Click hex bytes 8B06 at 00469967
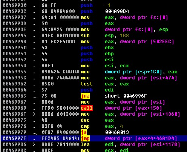The height and width of the screenshot is (152, 187). click(48, 102)
